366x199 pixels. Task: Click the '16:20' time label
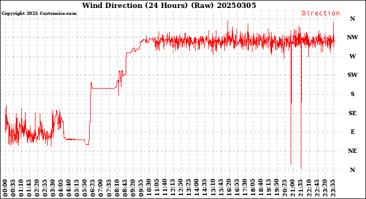click(x=229, y=188)
